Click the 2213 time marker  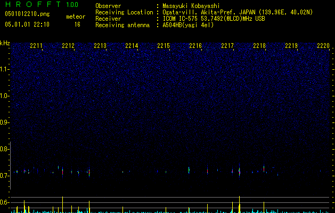[100, 46]
